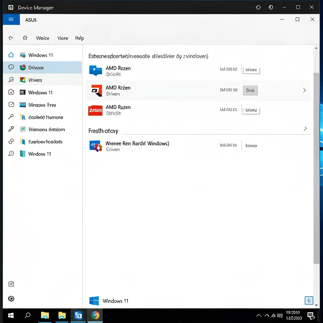Select the Cosiledd Hannone sidebar item
Screen dimensions: 323x323
42,117
